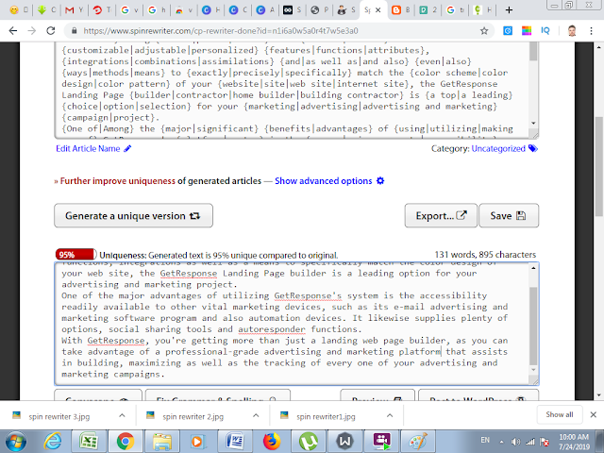Click the browser back arrow
Viewport: 604px width, 453px height.
point(12,31)
